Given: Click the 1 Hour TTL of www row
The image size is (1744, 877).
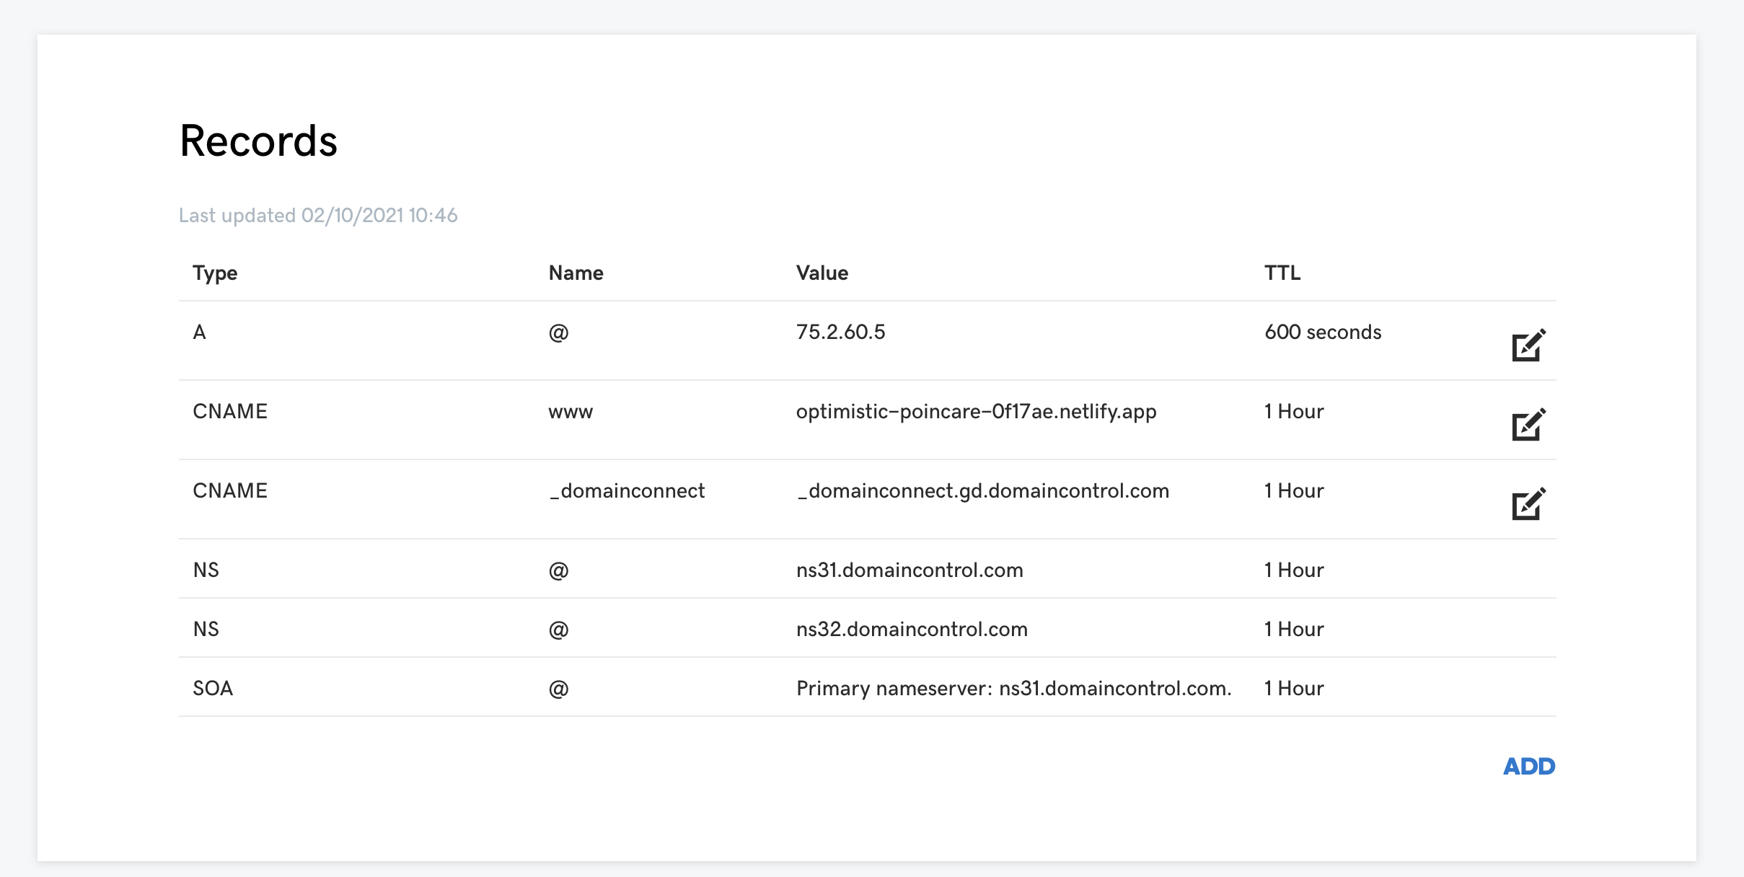Looking at the screenshot, I should coord(1294,411).
